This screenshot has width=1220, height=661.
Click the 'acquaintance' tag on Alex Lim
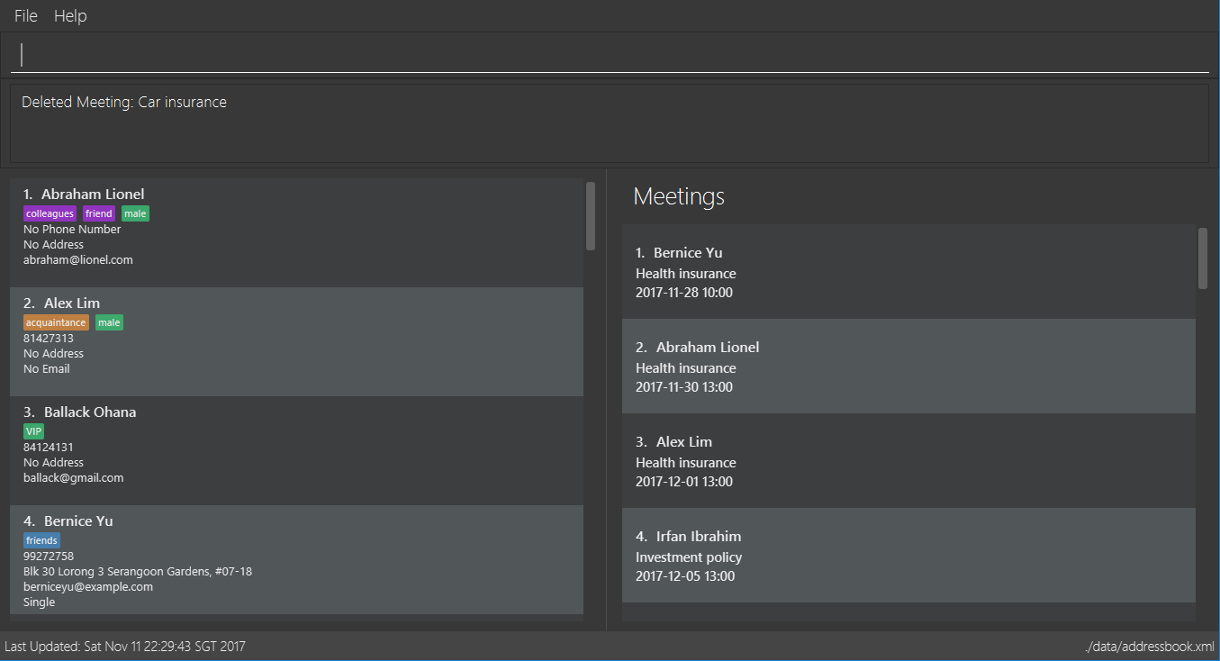(57, 322)
